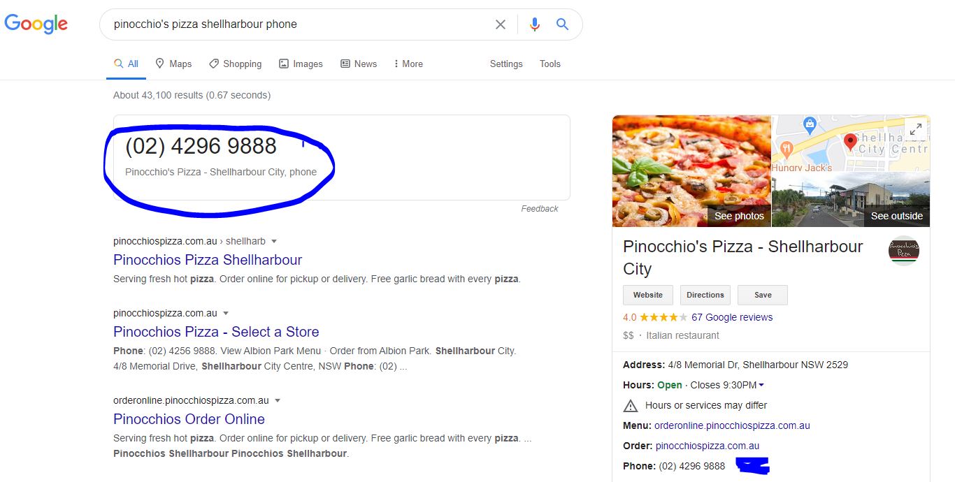This screenshot has width=955, height=482.
Task: Click the Website button
Action: pyautogui.click(x=648, y=295)
